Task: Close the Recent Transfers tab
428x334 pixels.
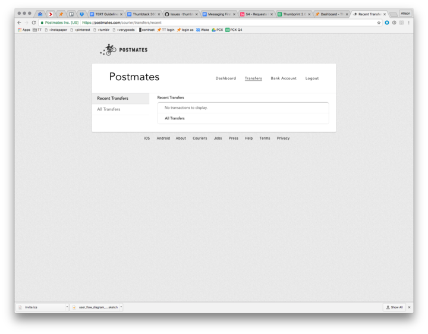Action: click(385, 14)
